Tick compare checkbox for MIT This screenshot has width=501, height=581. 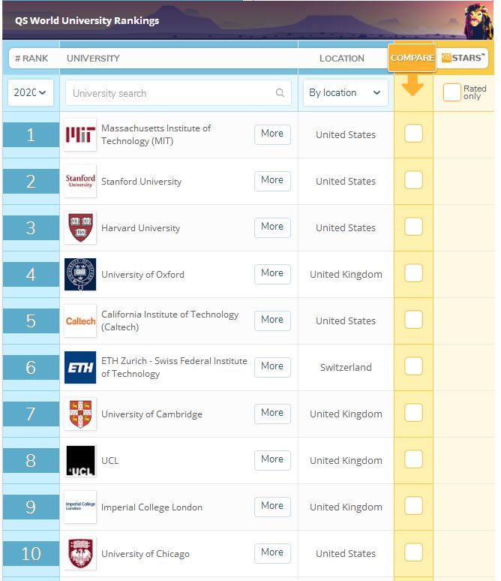[x=413, y=134]
